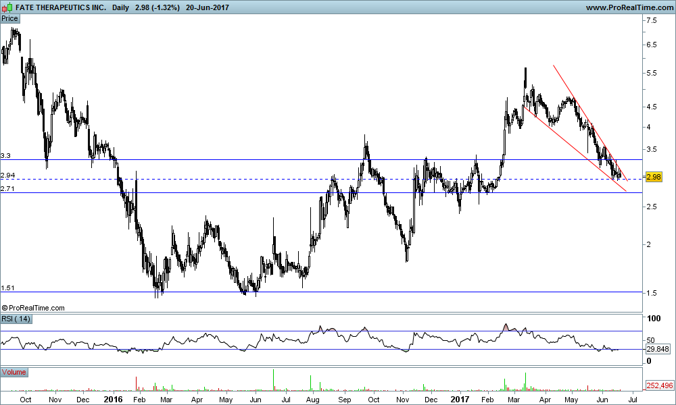Click the 6.5 price axis value

[x=652, y=45]
